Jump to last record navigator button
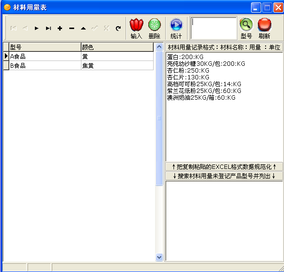The height and width of the screenshot is (272, 284). [x=48, y=28]
